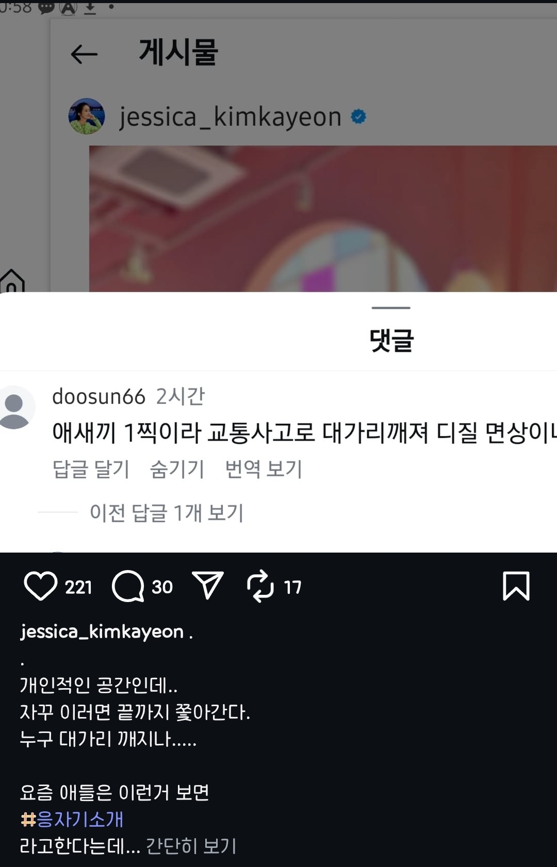Expand 이전 답글 1개 보기
Screen dimensions: 557x867
(x=167, y=512)
